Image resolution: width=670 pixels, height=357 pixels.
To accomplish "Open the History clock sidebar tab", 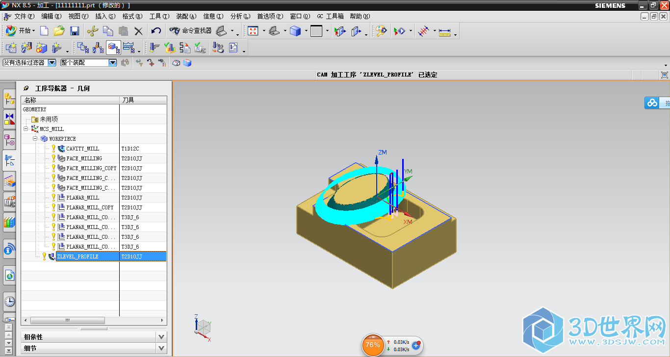I will click(9, 301).
